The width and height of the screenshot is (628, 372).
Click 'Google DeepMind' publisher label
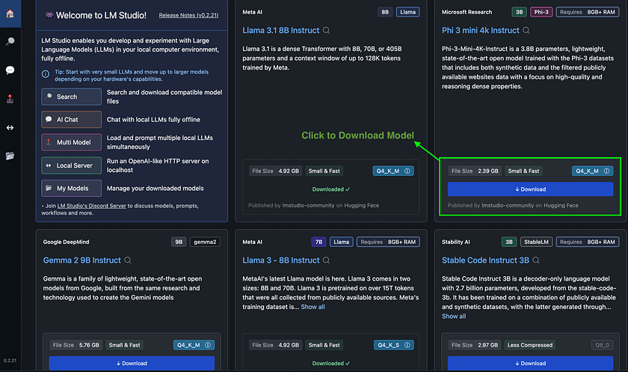[66, 242]
